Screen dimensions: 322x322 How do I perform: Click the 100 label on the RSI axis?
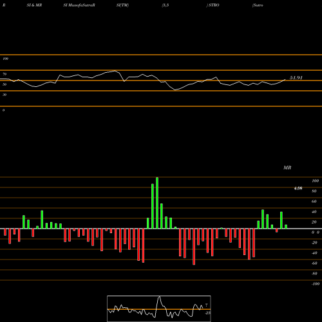(5, 59)
